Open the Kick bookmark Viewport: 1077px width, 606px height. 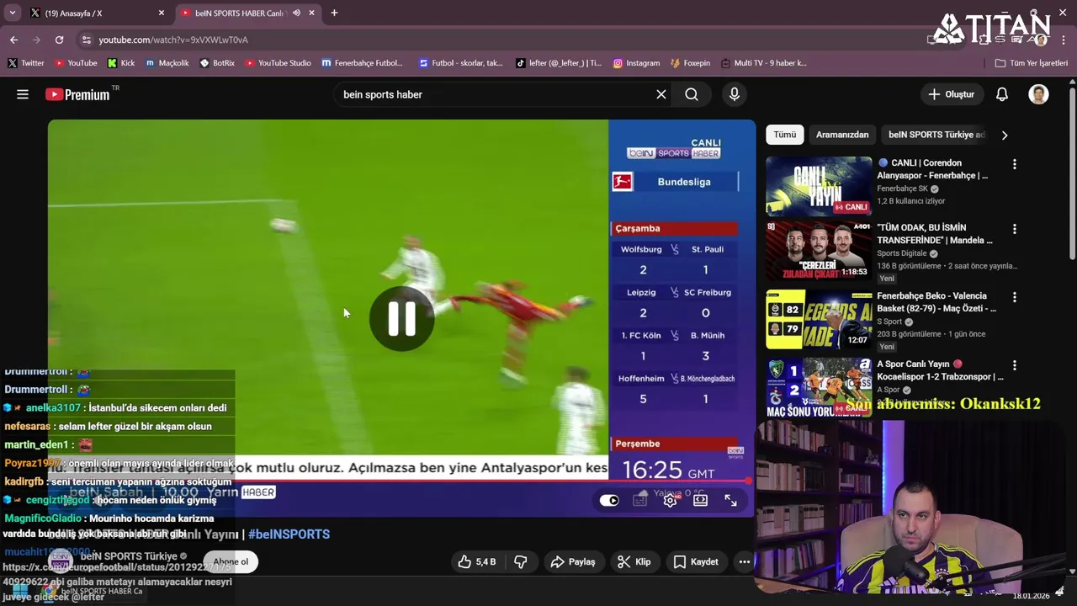121,63
